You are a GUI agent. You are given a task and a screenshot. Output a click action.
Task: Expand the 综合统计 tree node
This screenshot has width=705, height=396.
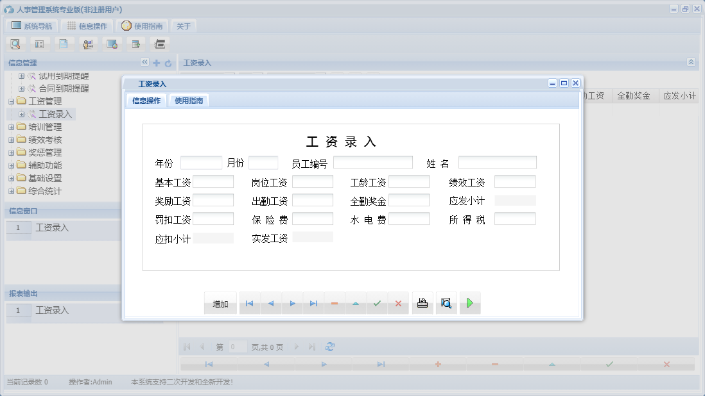[x=12, y=191]
